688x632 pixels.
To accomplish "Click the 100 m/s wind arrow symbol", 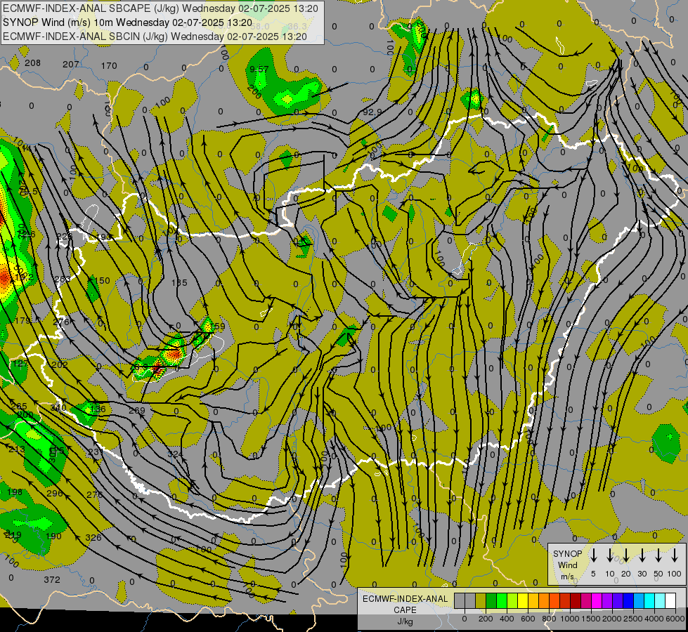I will click(675, 555).
